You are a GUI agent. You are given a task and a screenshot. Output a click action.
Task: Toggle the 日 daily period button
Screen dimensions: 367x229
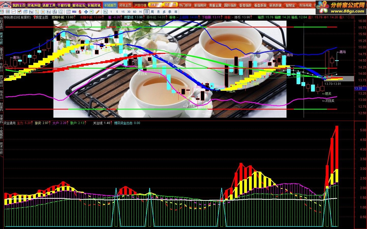click(x=147, y=12)
